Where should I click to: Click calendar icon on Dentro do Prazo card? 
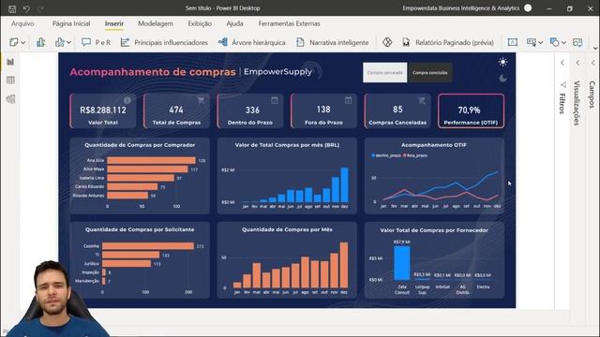point(275,100)
